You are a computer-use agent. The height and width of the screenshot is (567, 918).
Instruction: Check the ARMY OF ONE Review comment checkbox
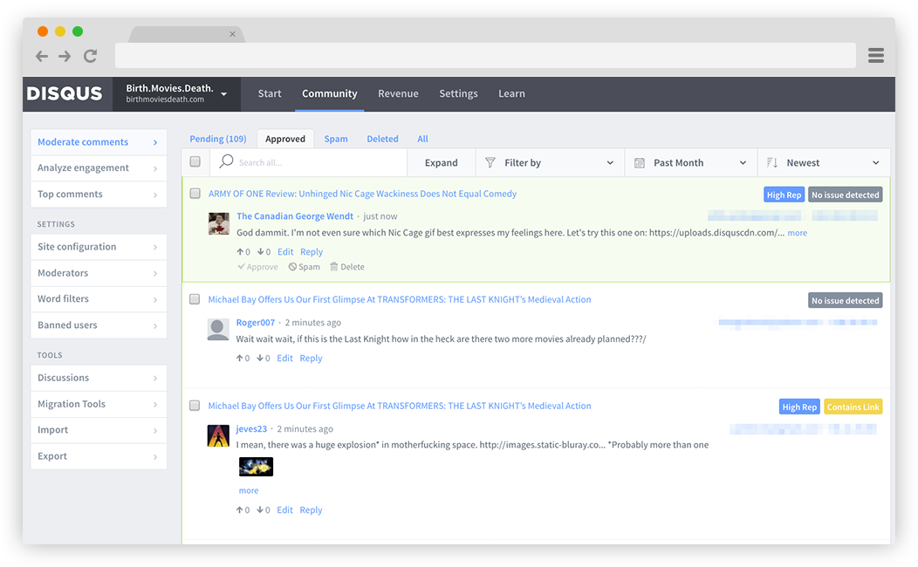tap(195, 193)
